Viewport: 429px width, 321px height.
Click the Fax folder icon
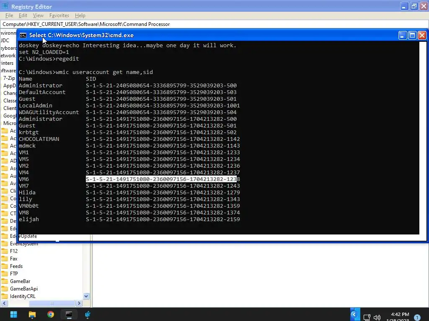[x=5, y=258]
